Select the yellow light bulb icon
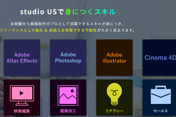The image size is (176, 117). pos(114,94)
